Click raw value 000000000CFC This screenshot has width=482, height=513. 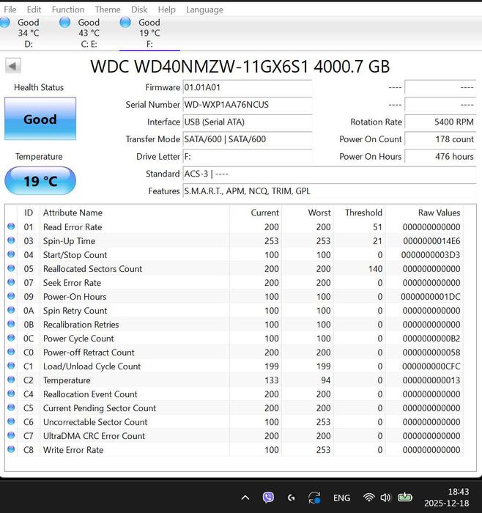pos(431,366)
